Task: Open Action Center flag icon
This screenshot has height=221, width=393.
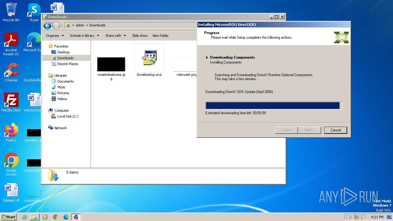Action: (364, 217)
